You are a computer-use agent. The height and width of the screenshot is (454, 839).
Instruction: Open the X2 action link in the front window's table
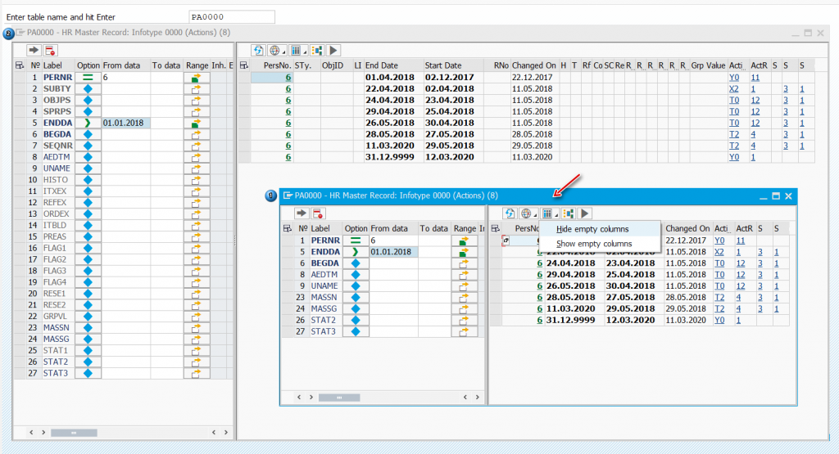[719, 252]
